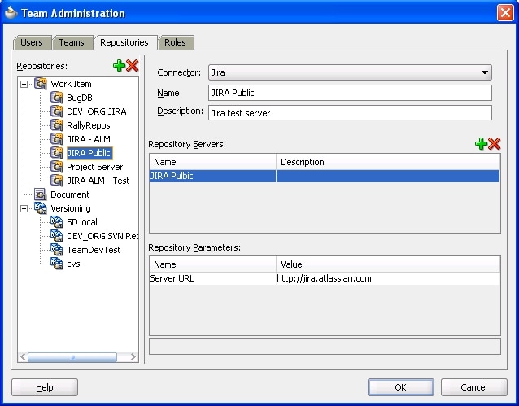Viewport: 519px width, 406px height.
Task: Collapse the Work Item tree node
Action: click(x=24, y=84)
